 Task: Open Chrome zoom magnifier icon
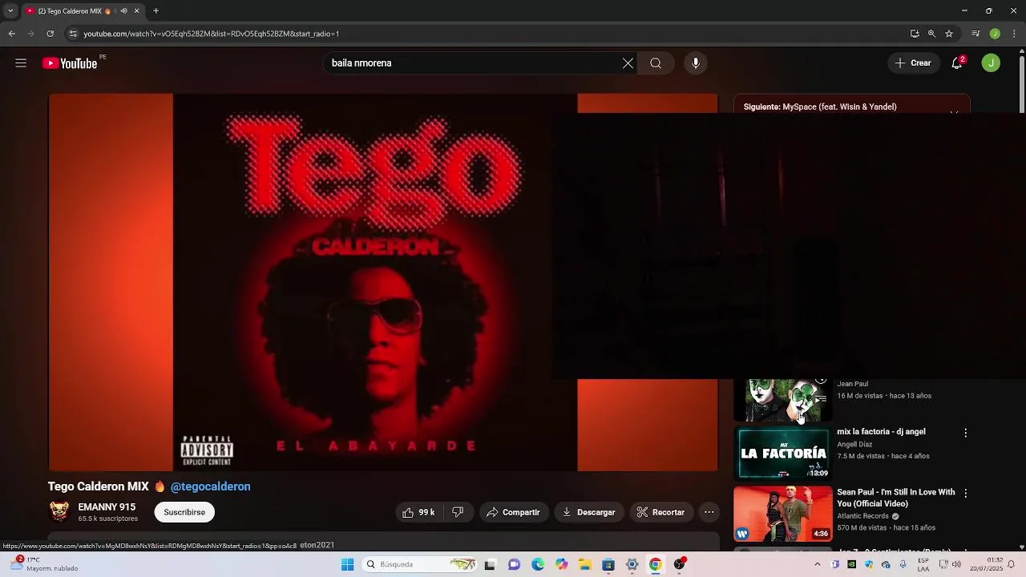tap(931, 34)
